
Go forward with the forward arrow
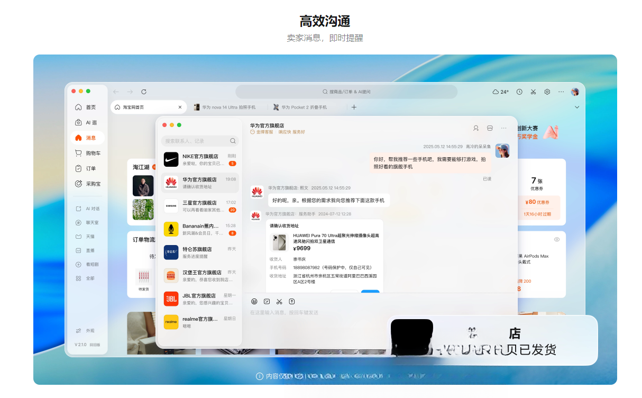130,92
